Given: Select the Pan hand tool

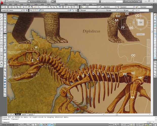Looking at the screenshot, I should click(x=48, y=7).
